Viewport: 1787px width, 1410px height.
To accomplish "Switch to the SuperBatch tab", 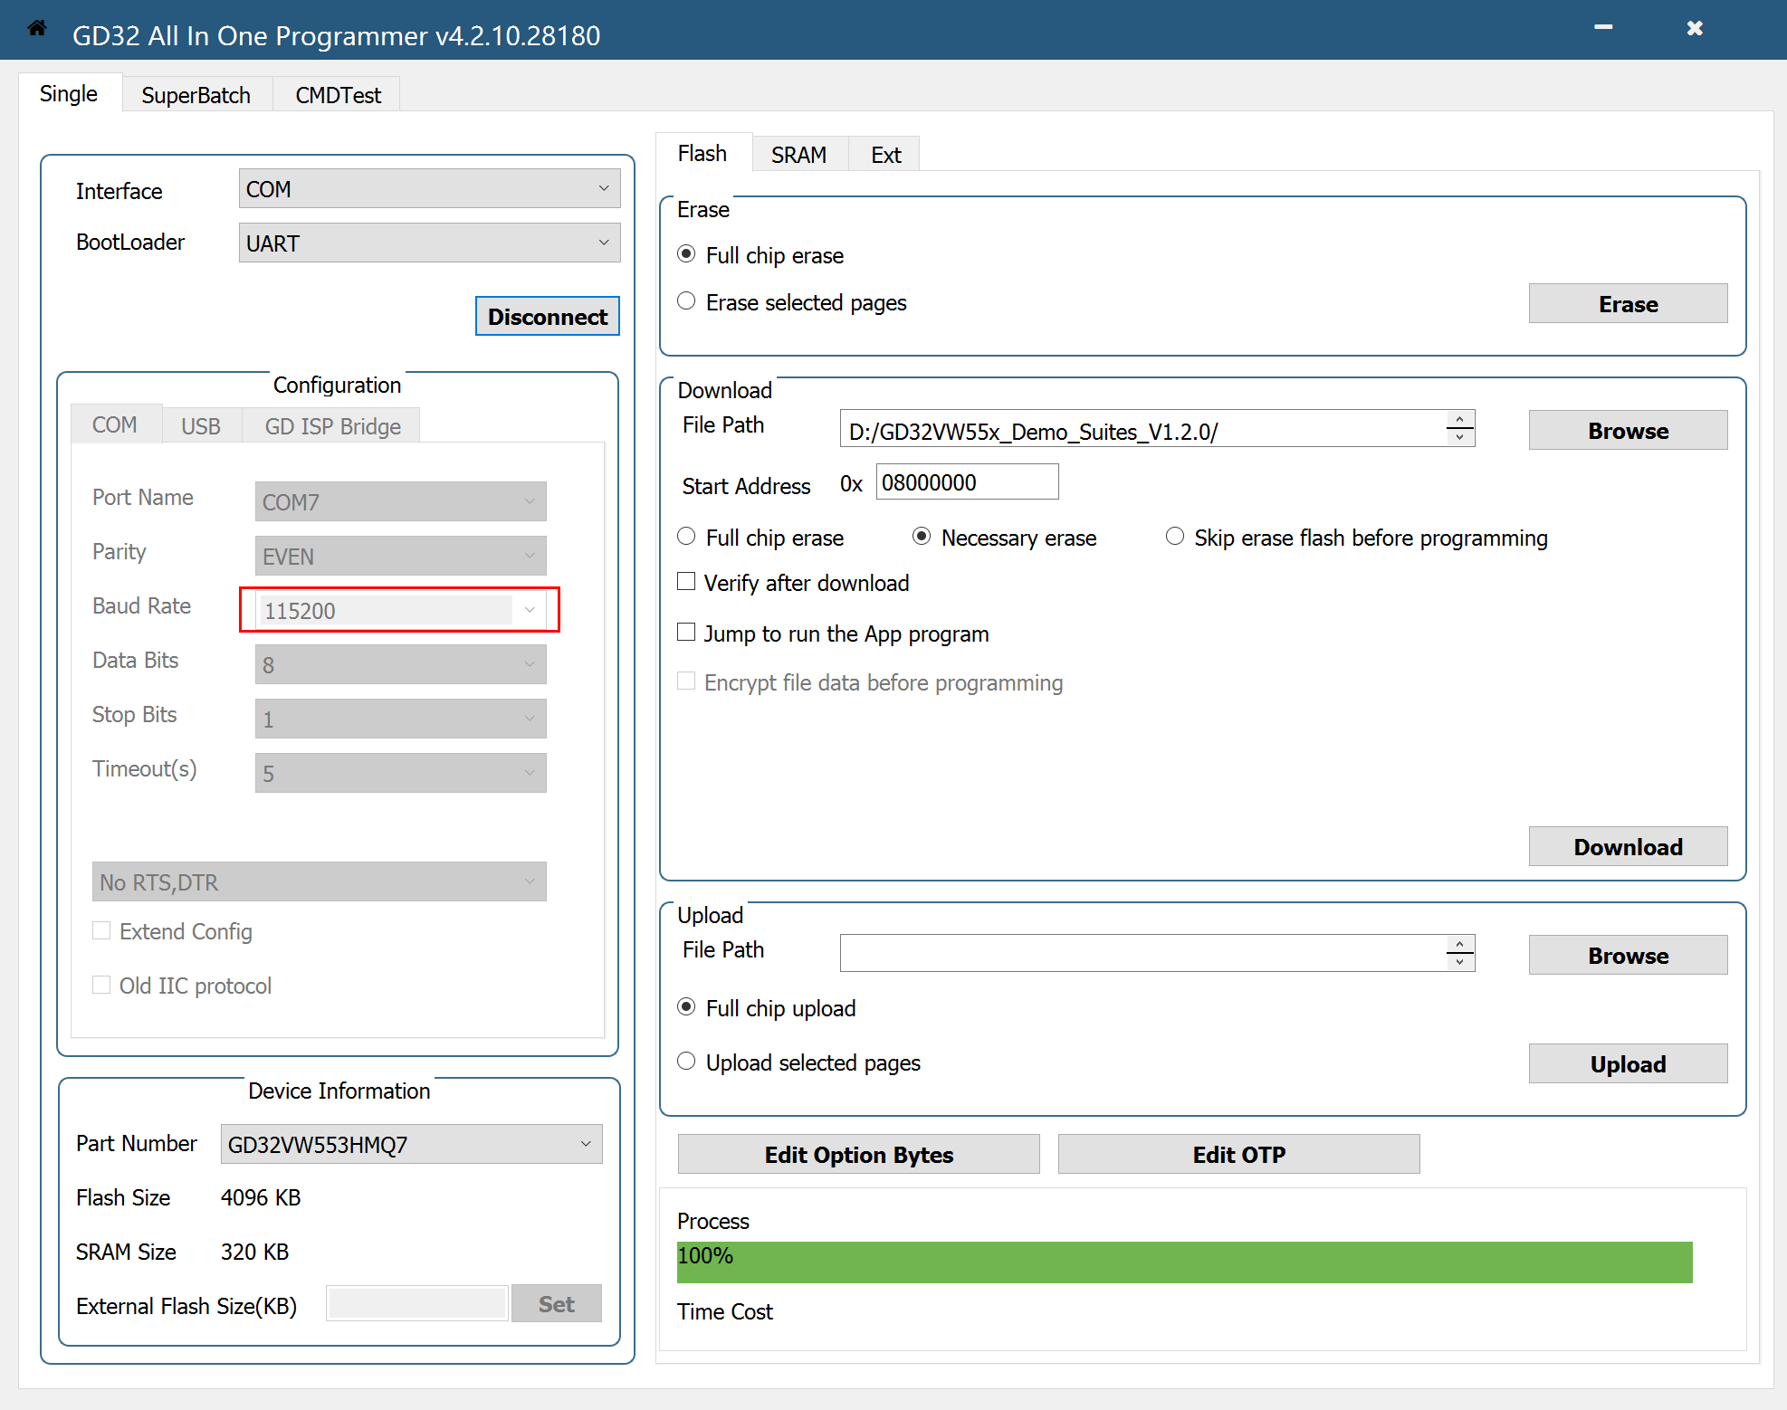I will click(196, 95).
